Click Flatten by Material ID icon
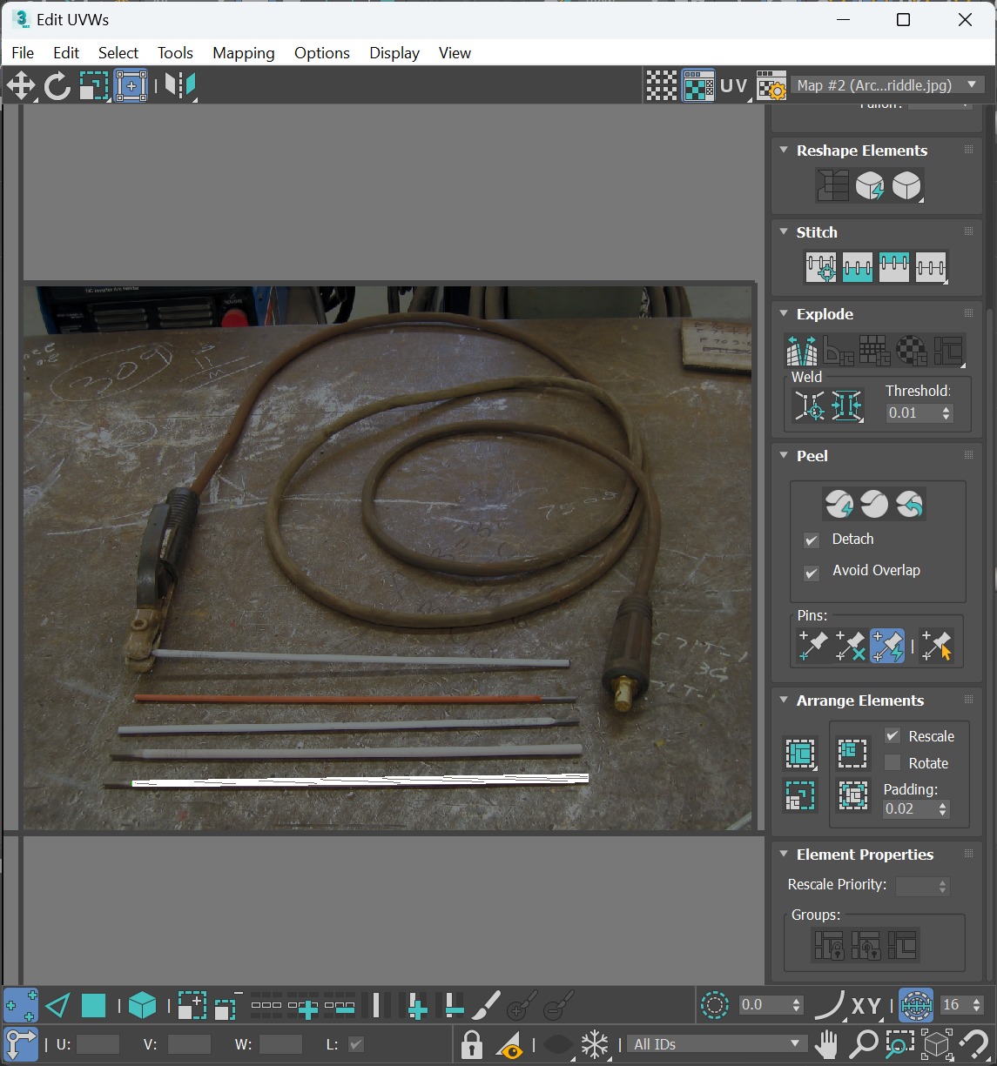The width and height of the screenshot is (997, 1066). 912,350
